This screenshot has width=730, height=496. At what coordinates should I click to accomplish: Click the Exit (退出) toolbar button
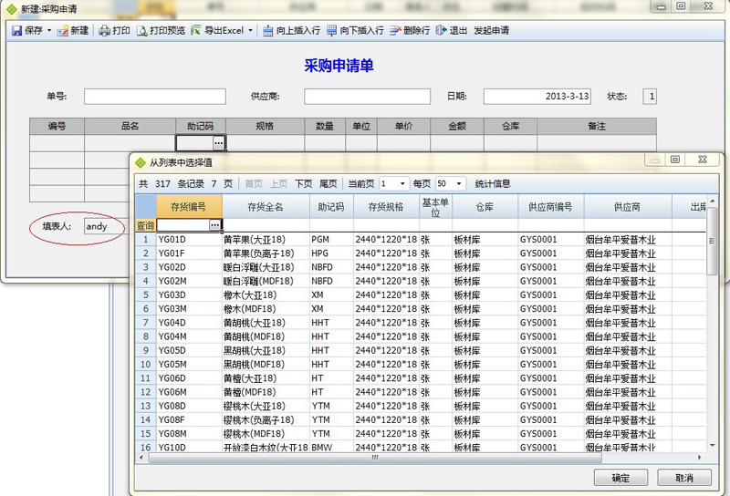[x=451, y=31]
